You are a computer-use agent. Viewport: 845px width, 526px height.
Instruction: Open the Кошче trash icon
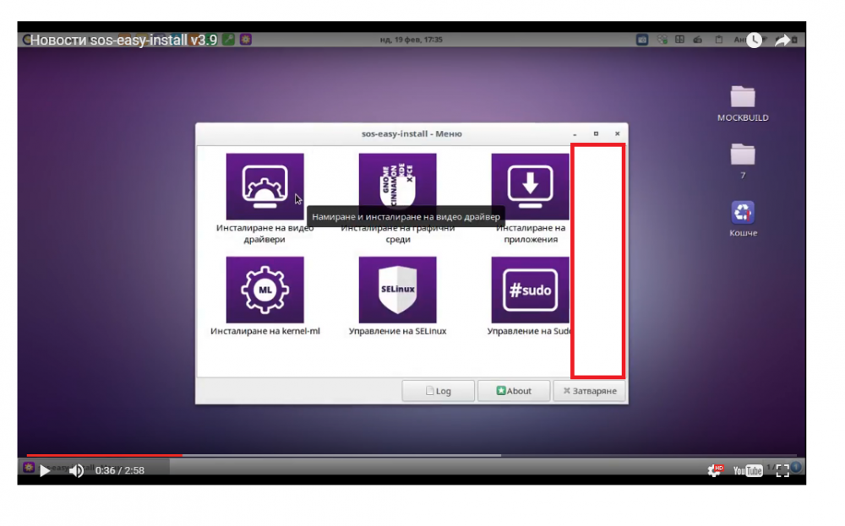743,218
